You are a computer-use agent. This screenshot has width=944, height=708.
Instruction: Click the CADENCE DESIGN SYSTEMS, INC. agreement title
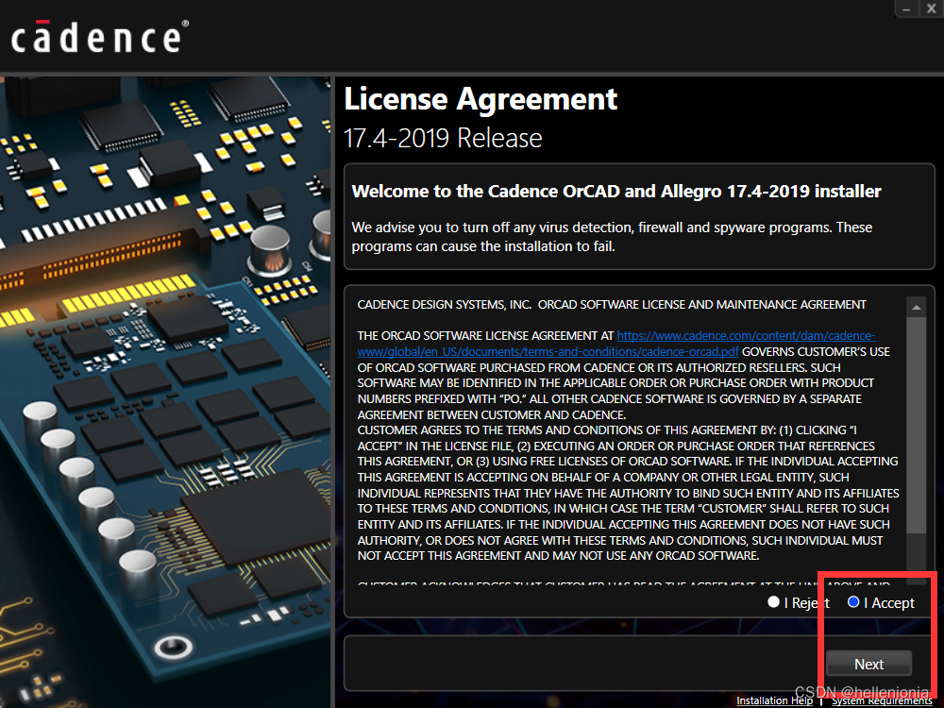[612, 305]
